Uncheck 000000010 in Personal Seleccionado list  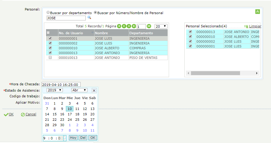pyautogui.click(x=190, y=36)
